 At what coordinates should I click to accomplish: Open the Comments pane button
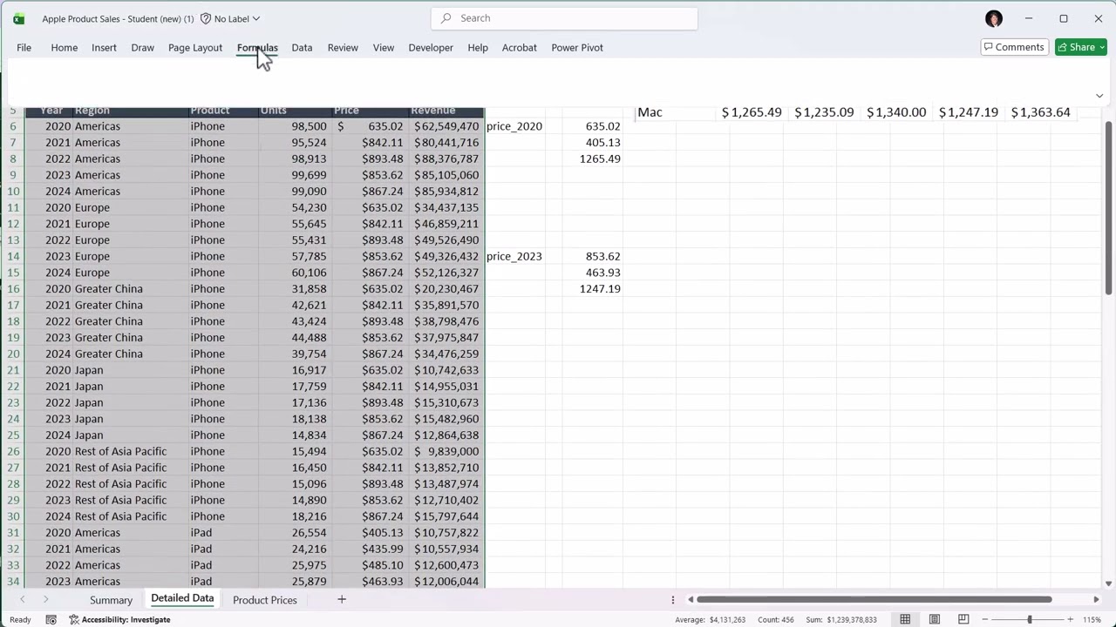(1014, 47)
